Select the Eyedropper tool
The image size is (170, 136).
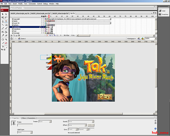[3, 35]
